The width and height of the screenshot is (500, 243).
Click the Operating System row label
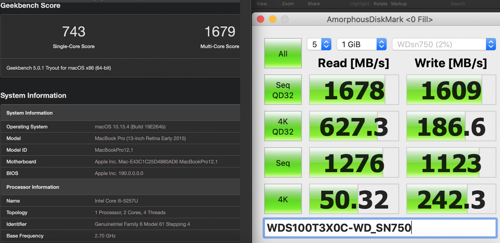point(27,127)
